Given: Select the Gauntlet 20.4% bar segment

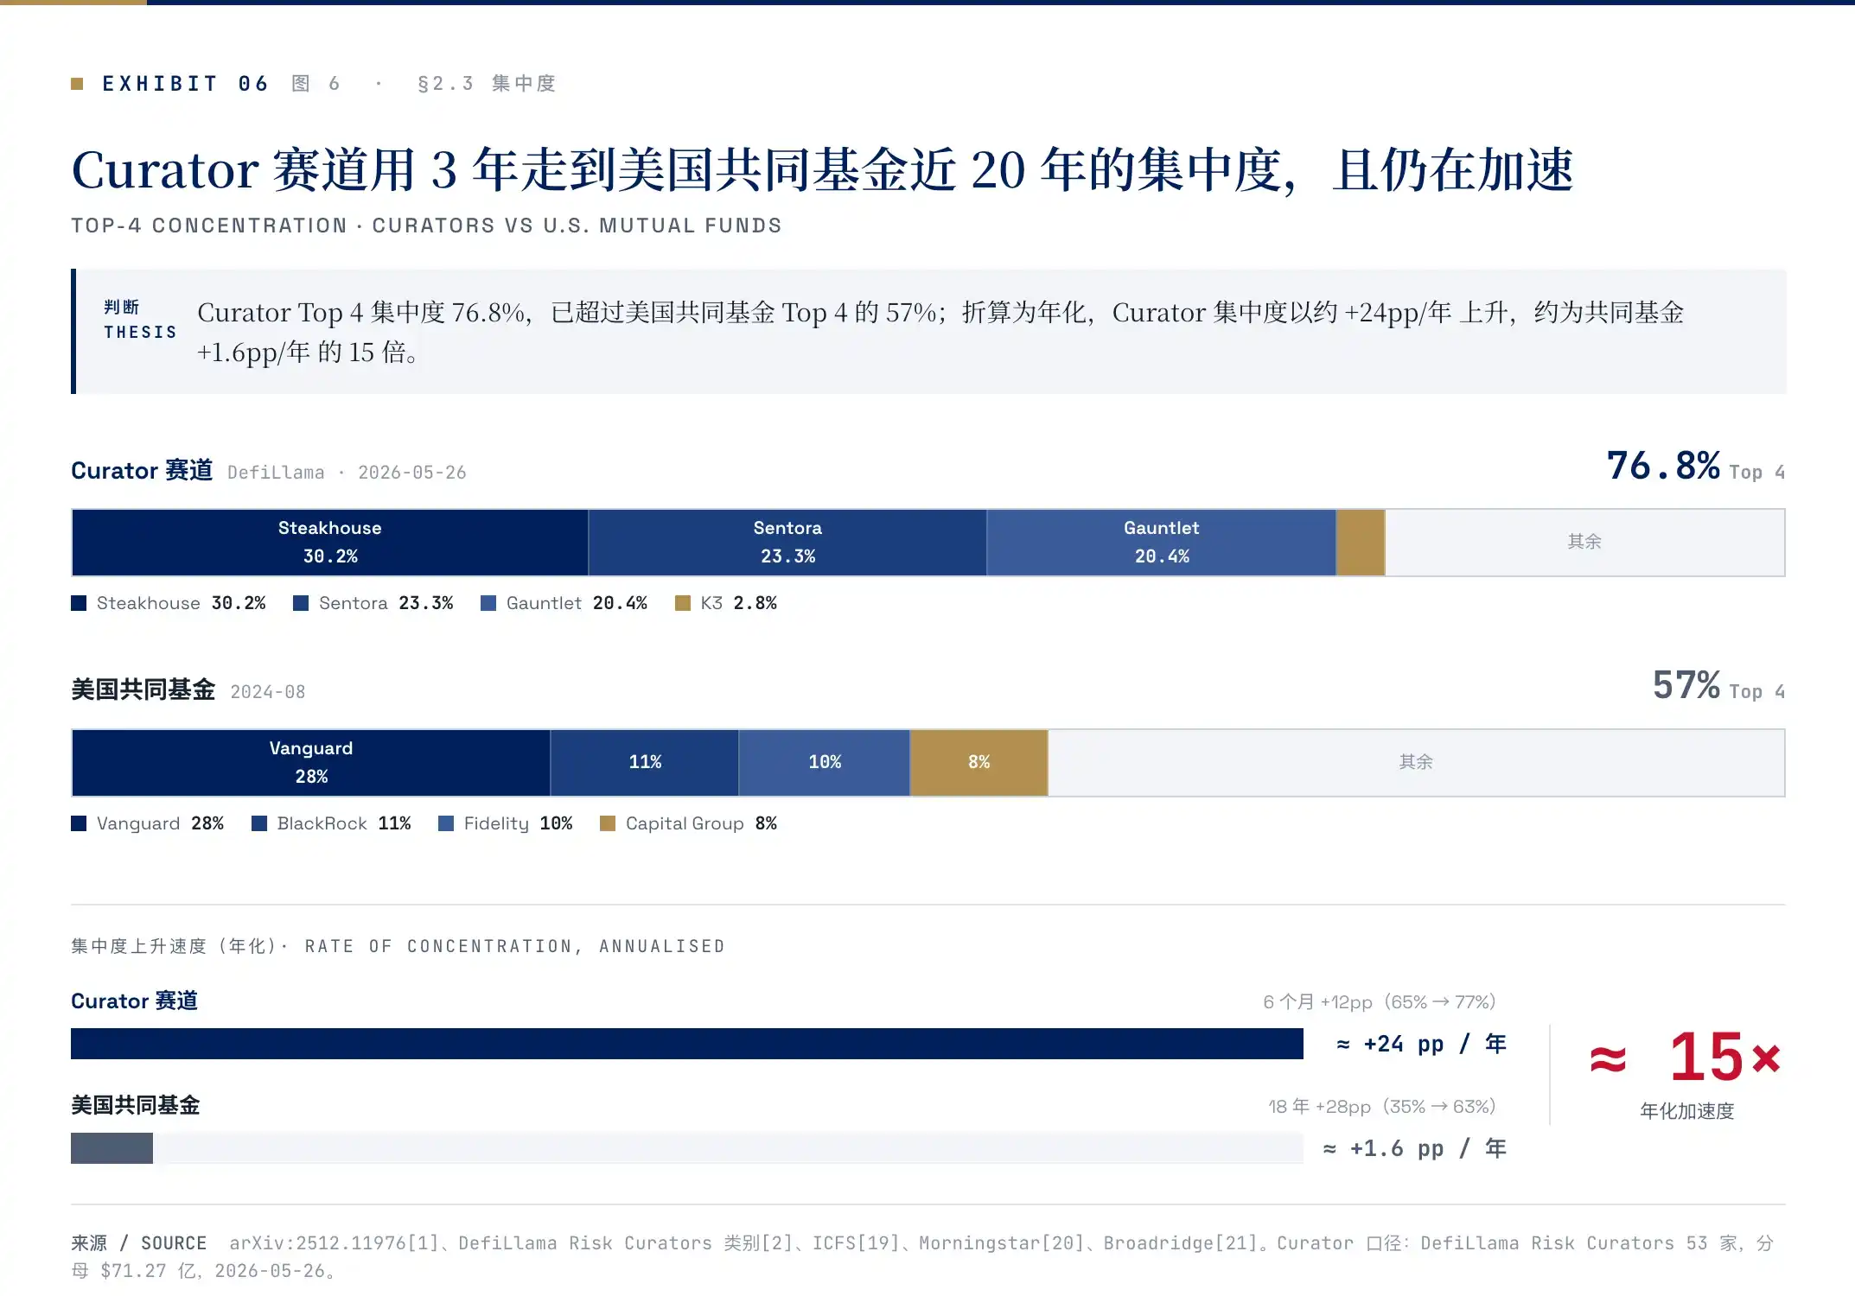Looking at the screenshot, I should pyautogui.click(x=1162, y=543).
